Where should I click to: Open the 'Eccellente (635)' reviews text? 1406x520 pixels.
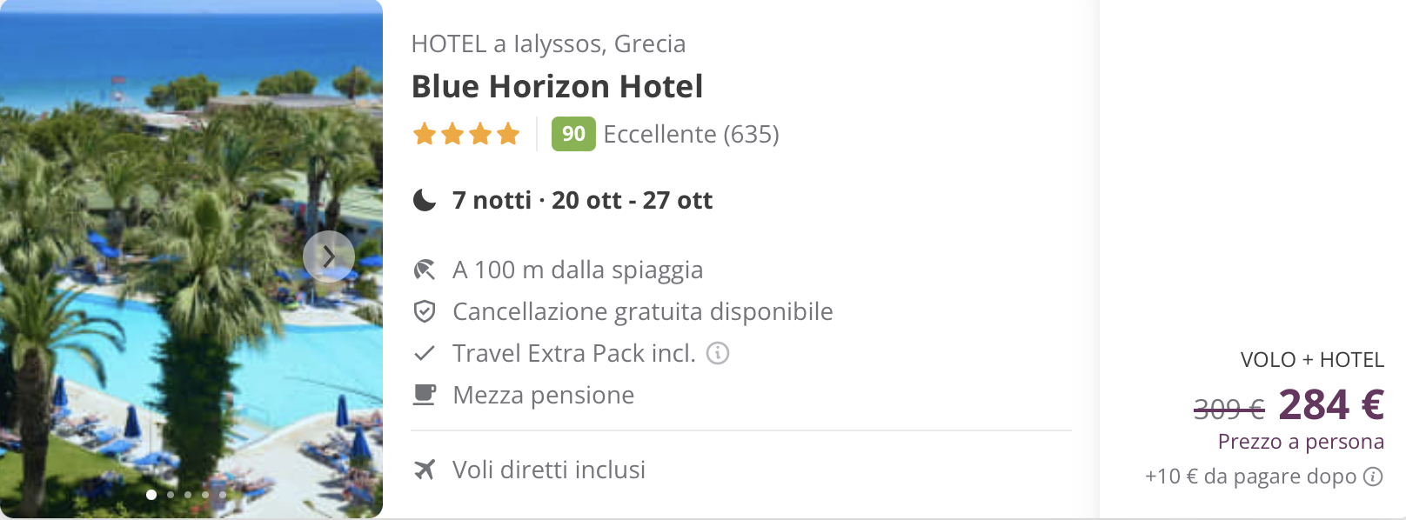[691, 134]
